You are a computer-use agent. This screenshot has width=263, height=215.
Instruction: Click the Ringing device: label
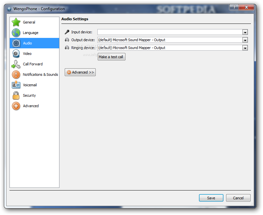(83, 48)
